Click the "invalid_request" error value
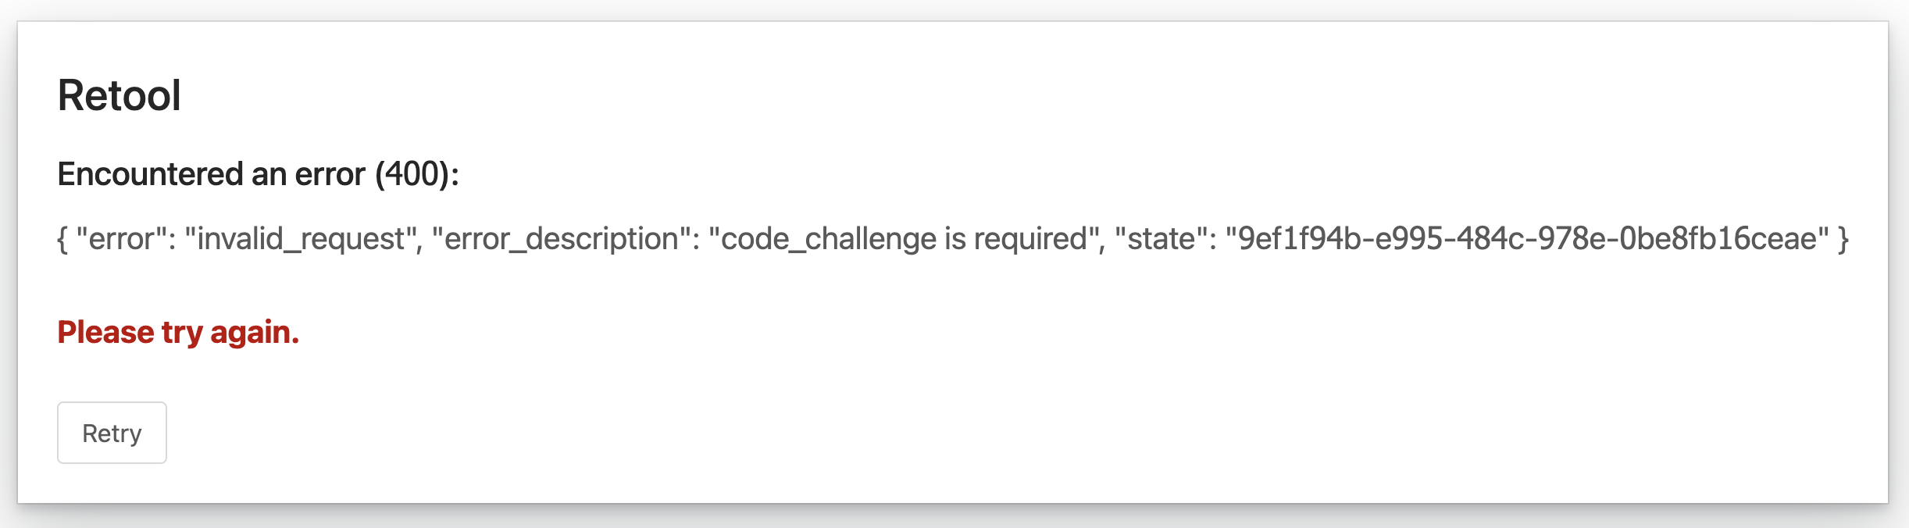The height and width of the screenshot is (528, 1909). [304, 238]
